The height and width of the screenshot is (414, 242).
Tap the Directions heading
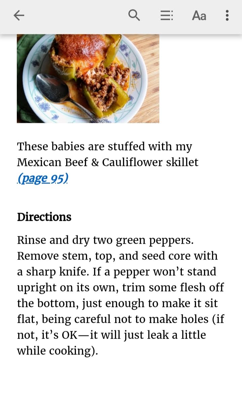click(44, 217)
